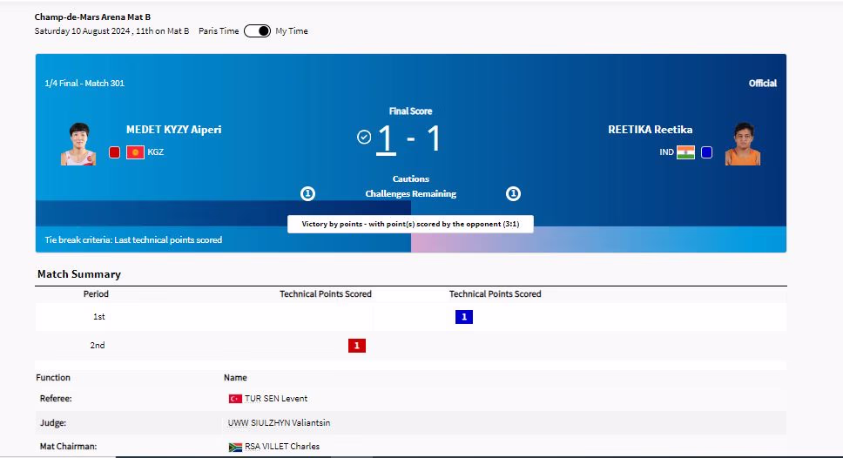Click Aiperi Medet Kyzy's photo

78,144
